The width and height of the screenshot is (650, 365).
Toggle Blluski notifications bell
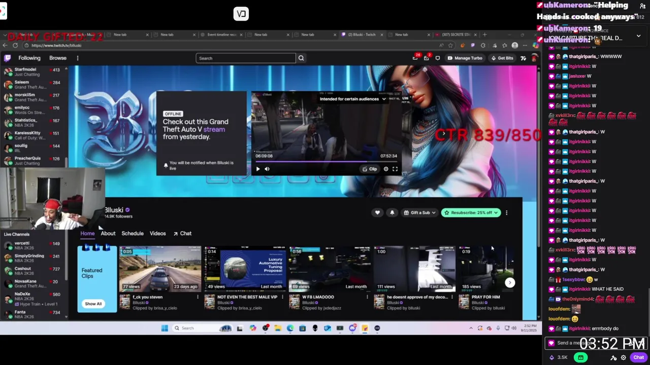392,212
